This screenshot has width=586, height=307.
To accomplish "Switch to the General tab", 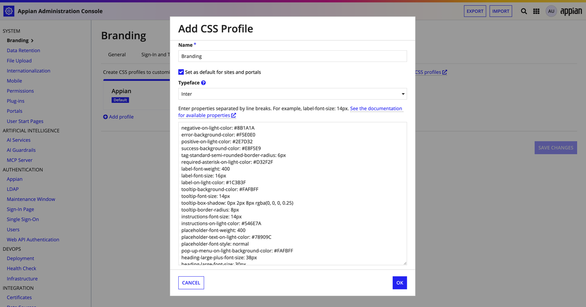I will click(x=117, y=55).
